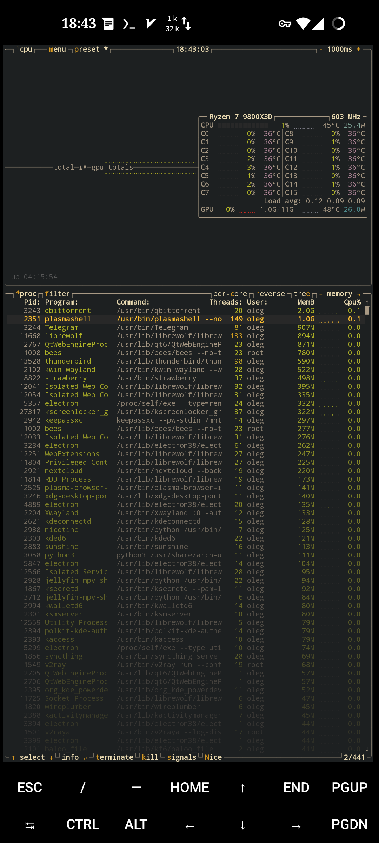379x843 pixels.
Task: Click the gpu-totals graph label
Action: [x=112, y=168]
